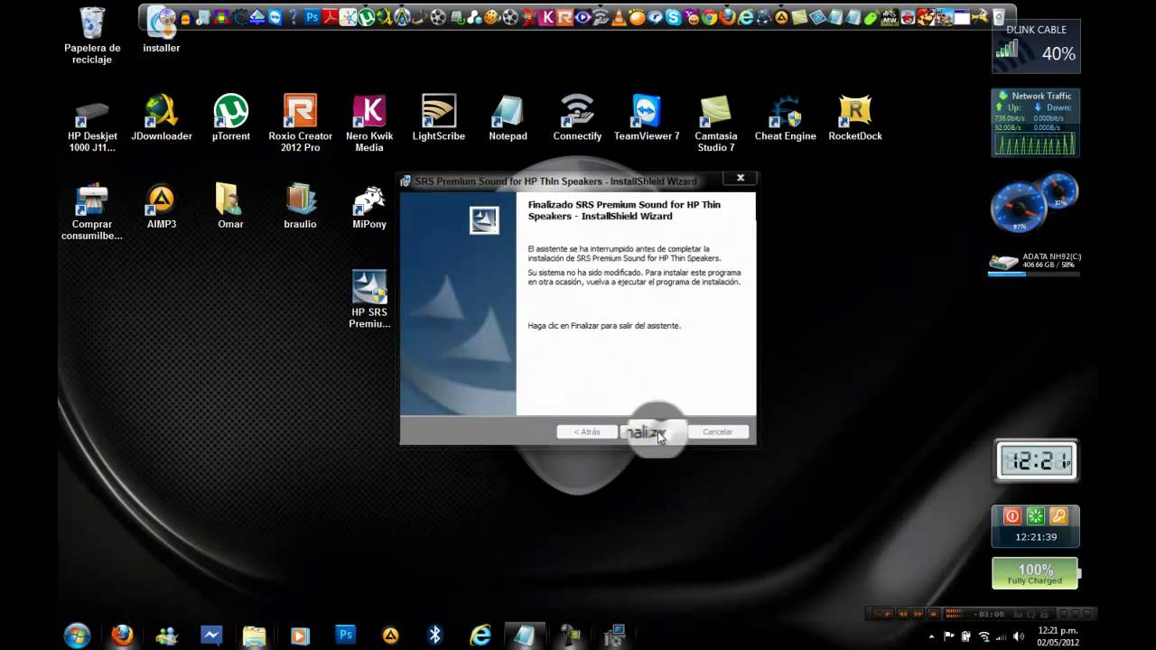The width and height of the screenshot is (1156, 650).
Task: Click the orange key lock gadget button
Action: click(1059, 516)
